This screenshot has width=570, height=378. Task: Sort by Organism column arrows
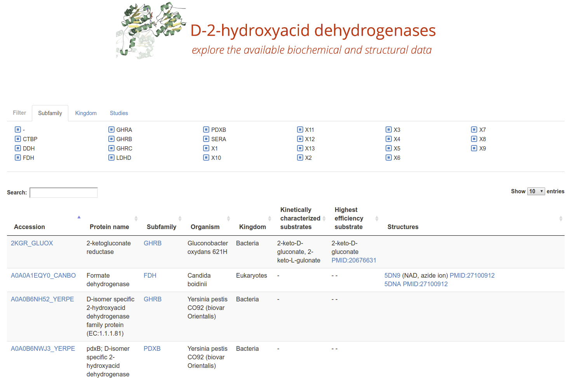click(x=228, y=219)
